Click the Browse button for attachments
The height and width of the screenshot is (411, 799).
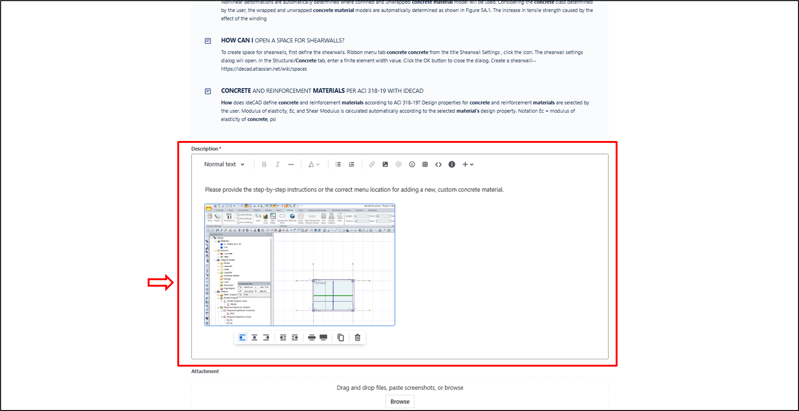point(400,401)
